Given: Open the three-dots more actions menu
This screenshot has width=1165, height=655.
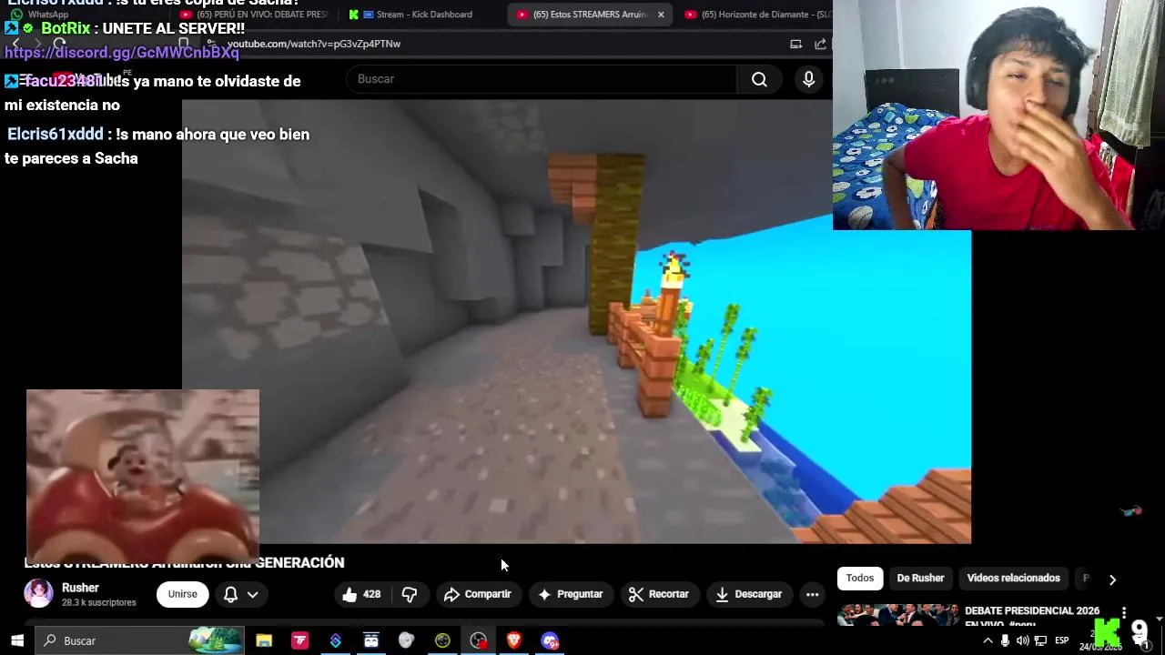Looking at the screenshot, I should coord(812,594).
